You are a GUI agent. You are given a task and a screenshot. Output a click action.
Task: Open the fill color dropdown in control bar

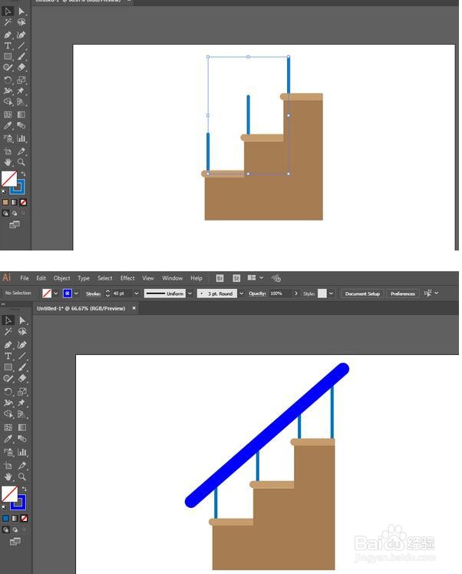tap(56, 294)
